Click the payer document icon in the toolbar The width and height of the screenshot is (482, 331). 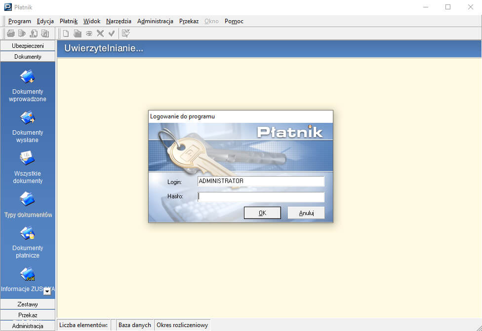[x=34, y=33]
